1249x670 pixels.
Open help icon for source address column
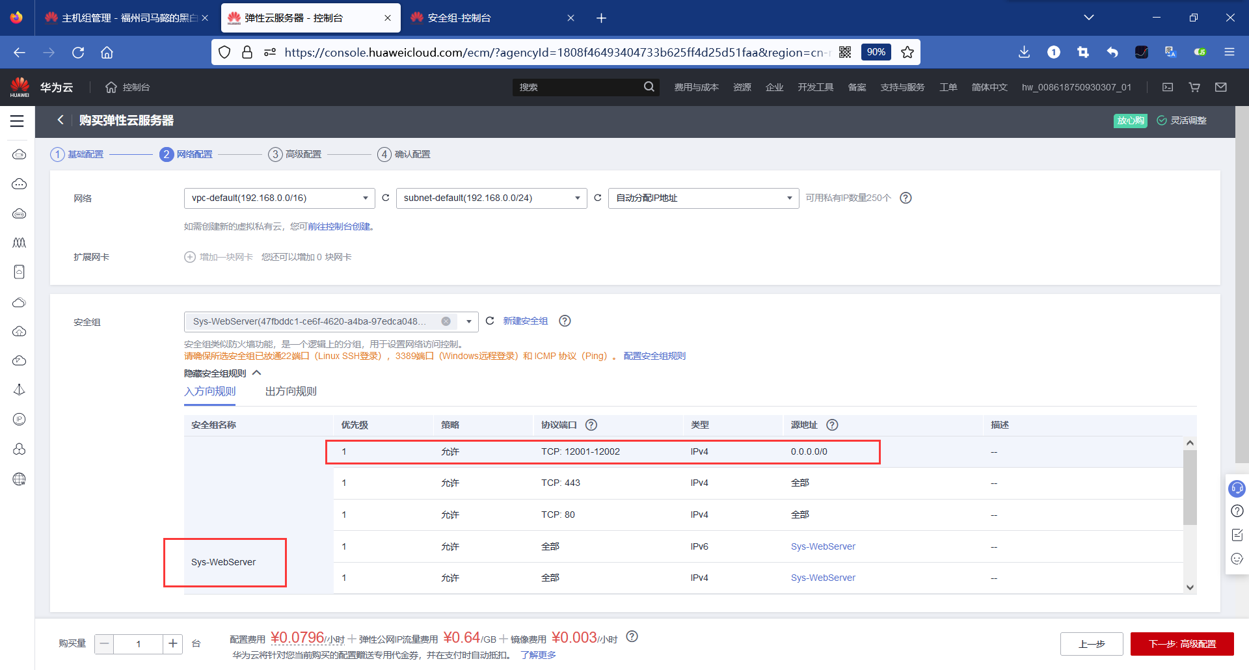[x=832, y=425]
